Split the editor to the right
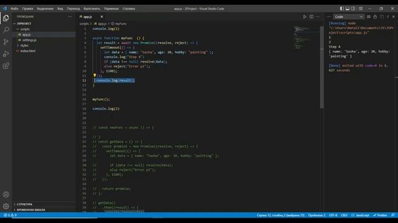This screenshot has height=223, width=398. 312,17
